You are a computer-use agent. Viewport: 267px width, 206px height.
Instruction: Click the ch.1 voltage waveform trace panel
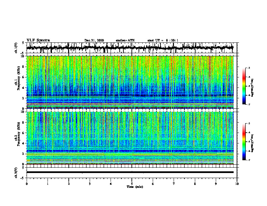click(132, 48)
